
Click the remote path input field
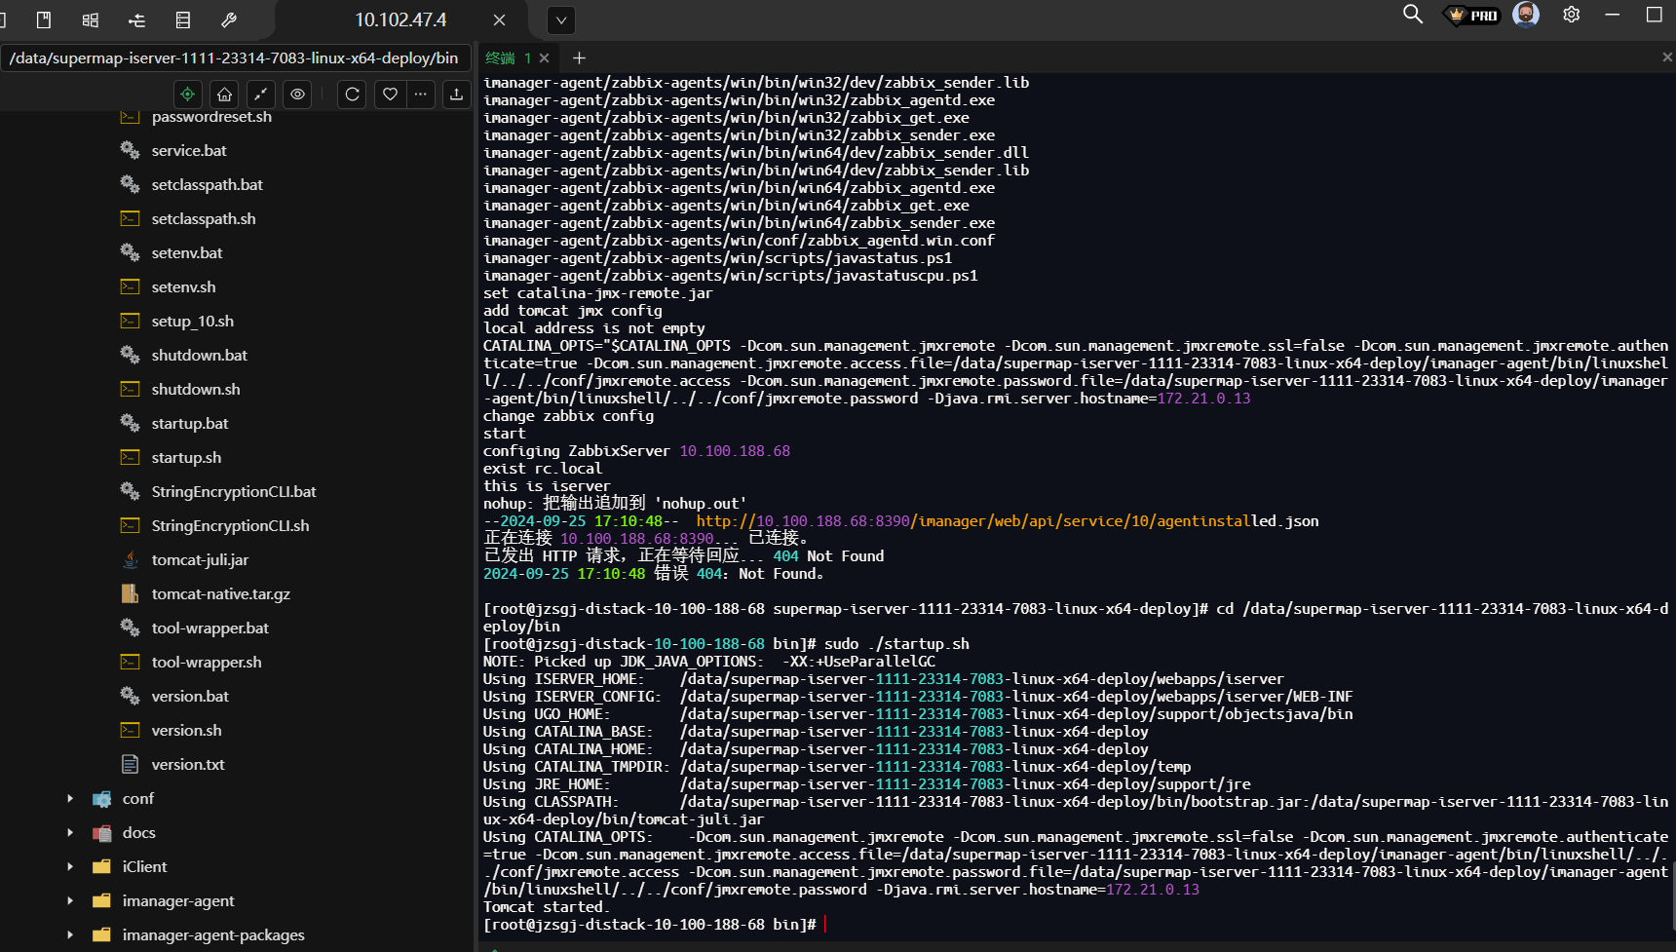tap(235, 57)
